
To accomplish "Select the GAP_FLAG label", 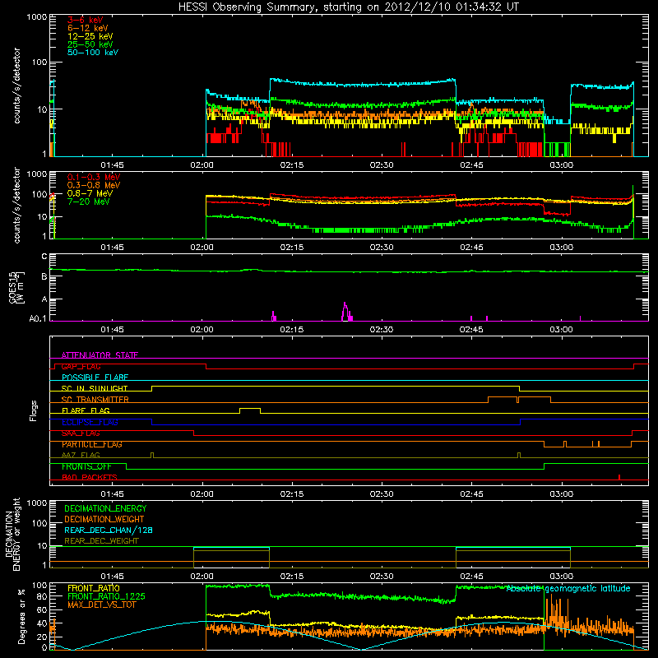I will coord(81,366).
